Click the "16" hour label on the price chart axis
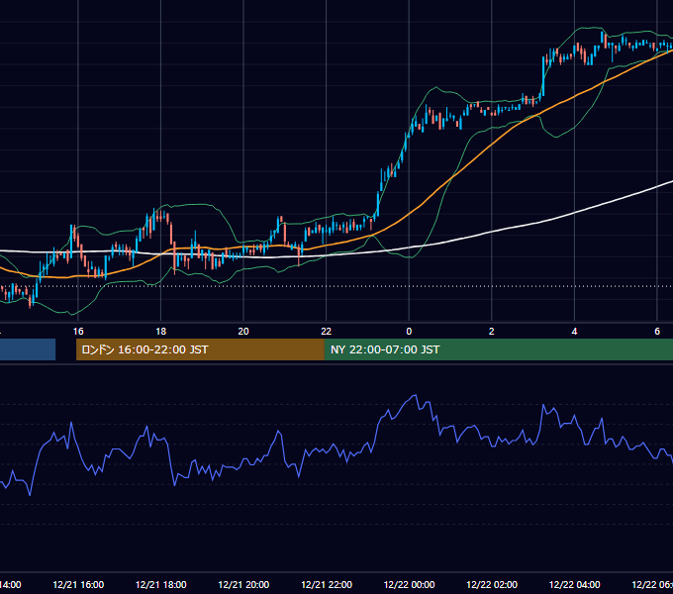Viewport: 673px width, 594px height. click(x=78, y=332)
